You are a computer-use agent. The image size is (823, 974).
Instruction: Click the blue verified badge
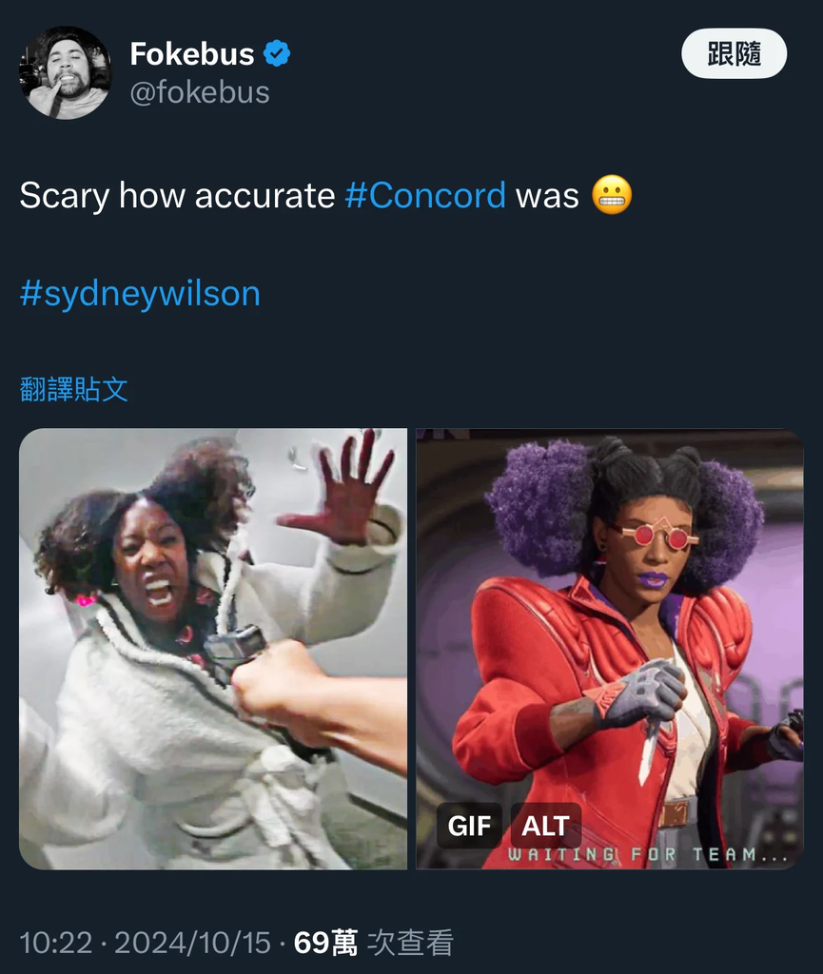(x=277, y=53)
